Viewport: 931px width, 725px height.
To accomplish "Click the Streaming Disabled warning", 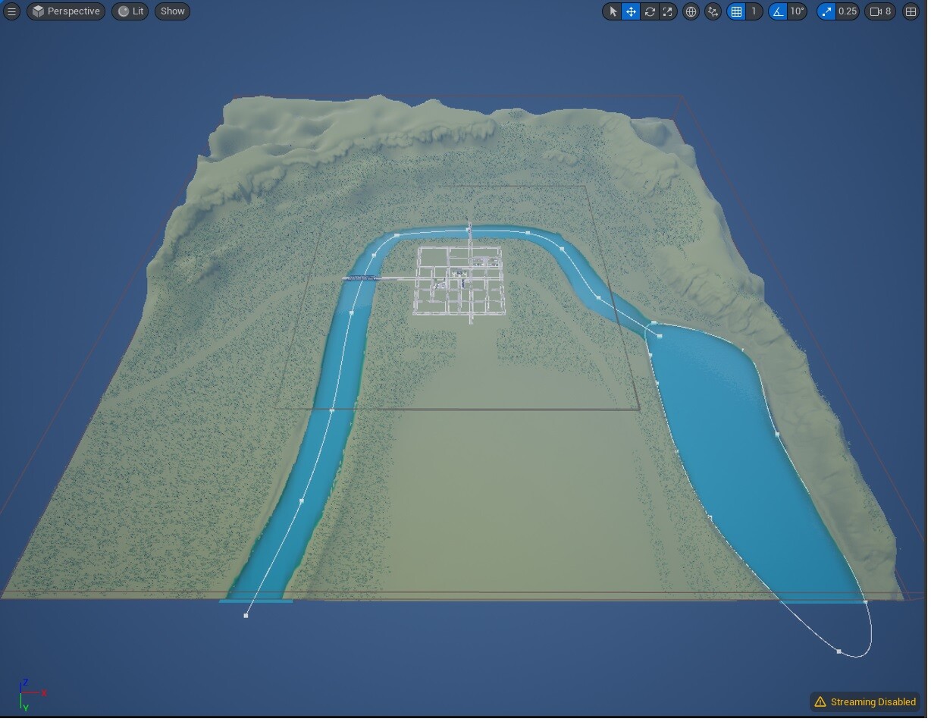I will tap(865, 702).
